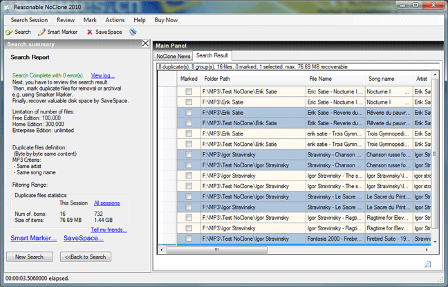The image size is (448, 287).
Task: Sort by the Artist column header
Action: pyautogui.click(x=422, y=79)
